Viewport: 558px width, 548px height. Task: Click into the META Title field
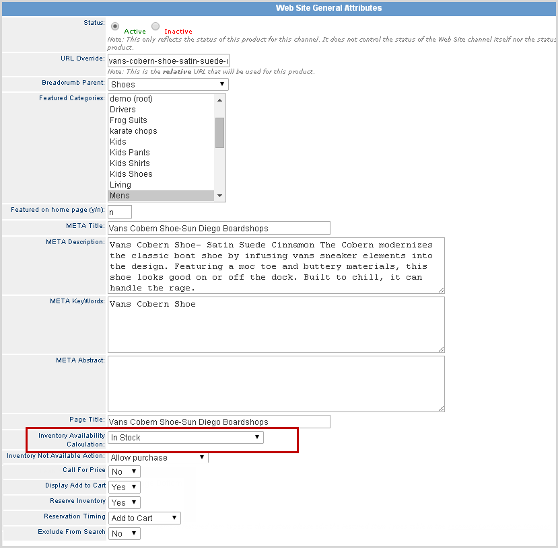[219, 228]
